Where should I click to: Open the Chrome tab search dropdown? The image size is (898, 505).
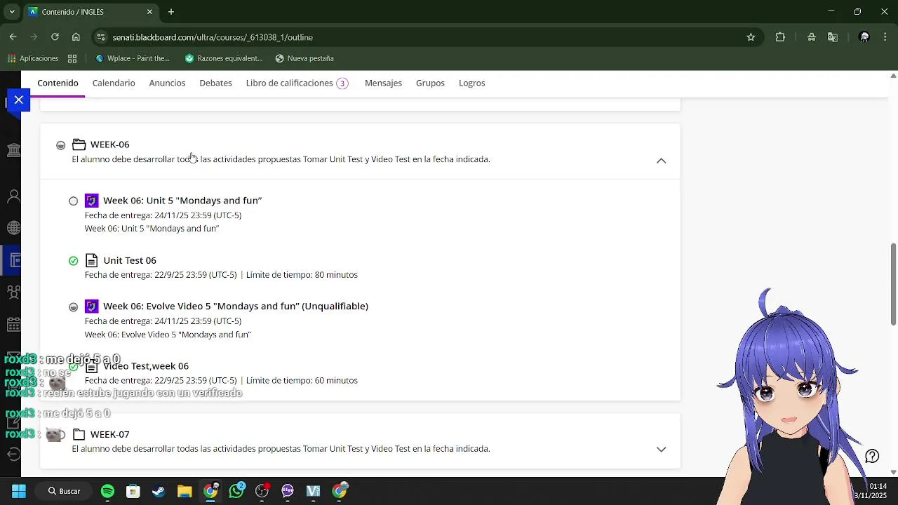[x=12, y=12]
